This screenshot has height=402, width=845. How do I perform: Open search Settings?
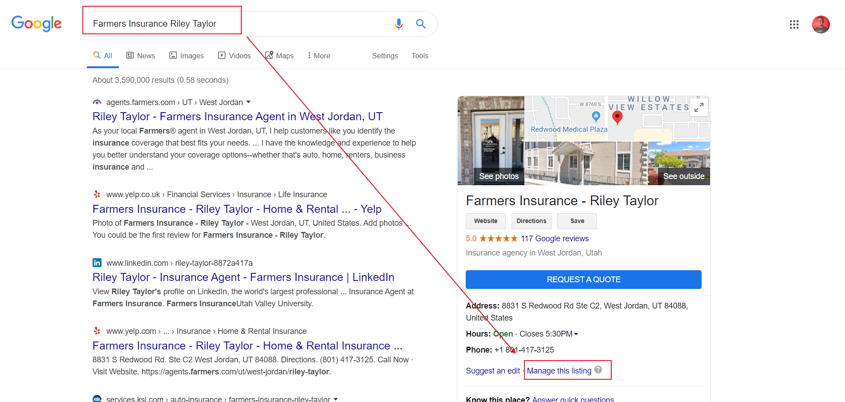tap(385, 56)
